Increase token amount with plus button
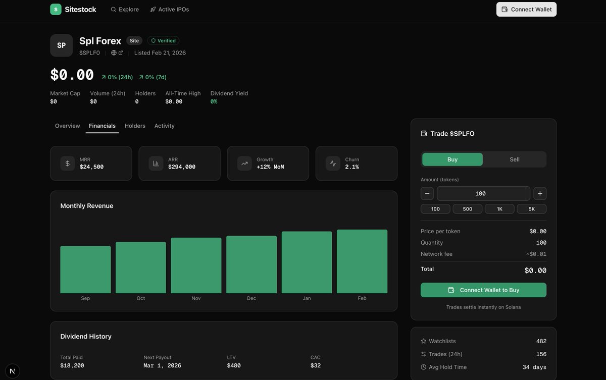The height and width of the screenshot is (380, 606). point(540,193)
